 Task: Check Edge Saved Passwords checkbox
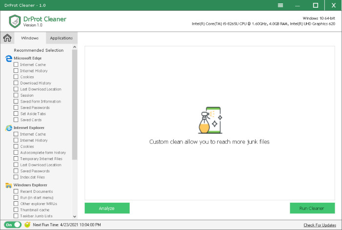point(16,107)
